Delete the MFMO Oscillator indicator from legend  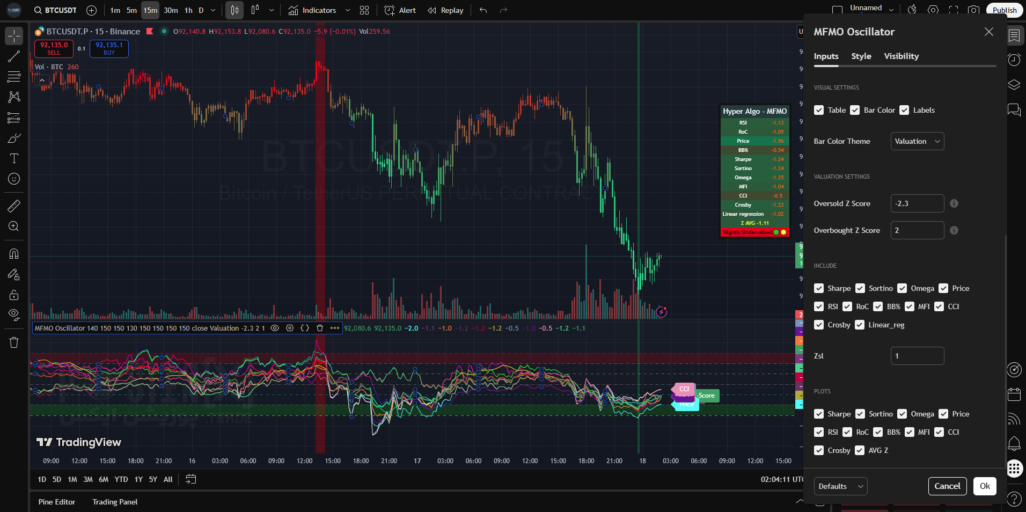click(x=320, y=328)
